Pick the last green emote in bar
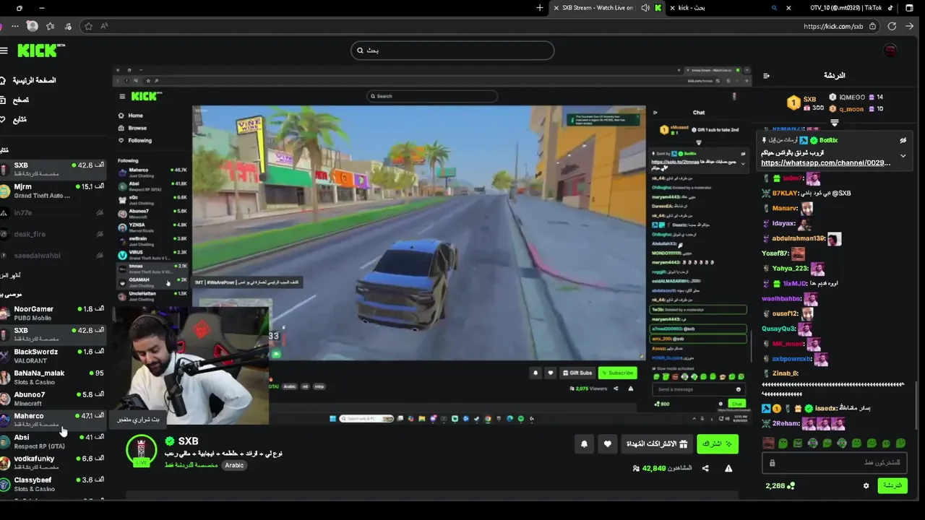The image size is (925, 520). [x=901, y=443]
